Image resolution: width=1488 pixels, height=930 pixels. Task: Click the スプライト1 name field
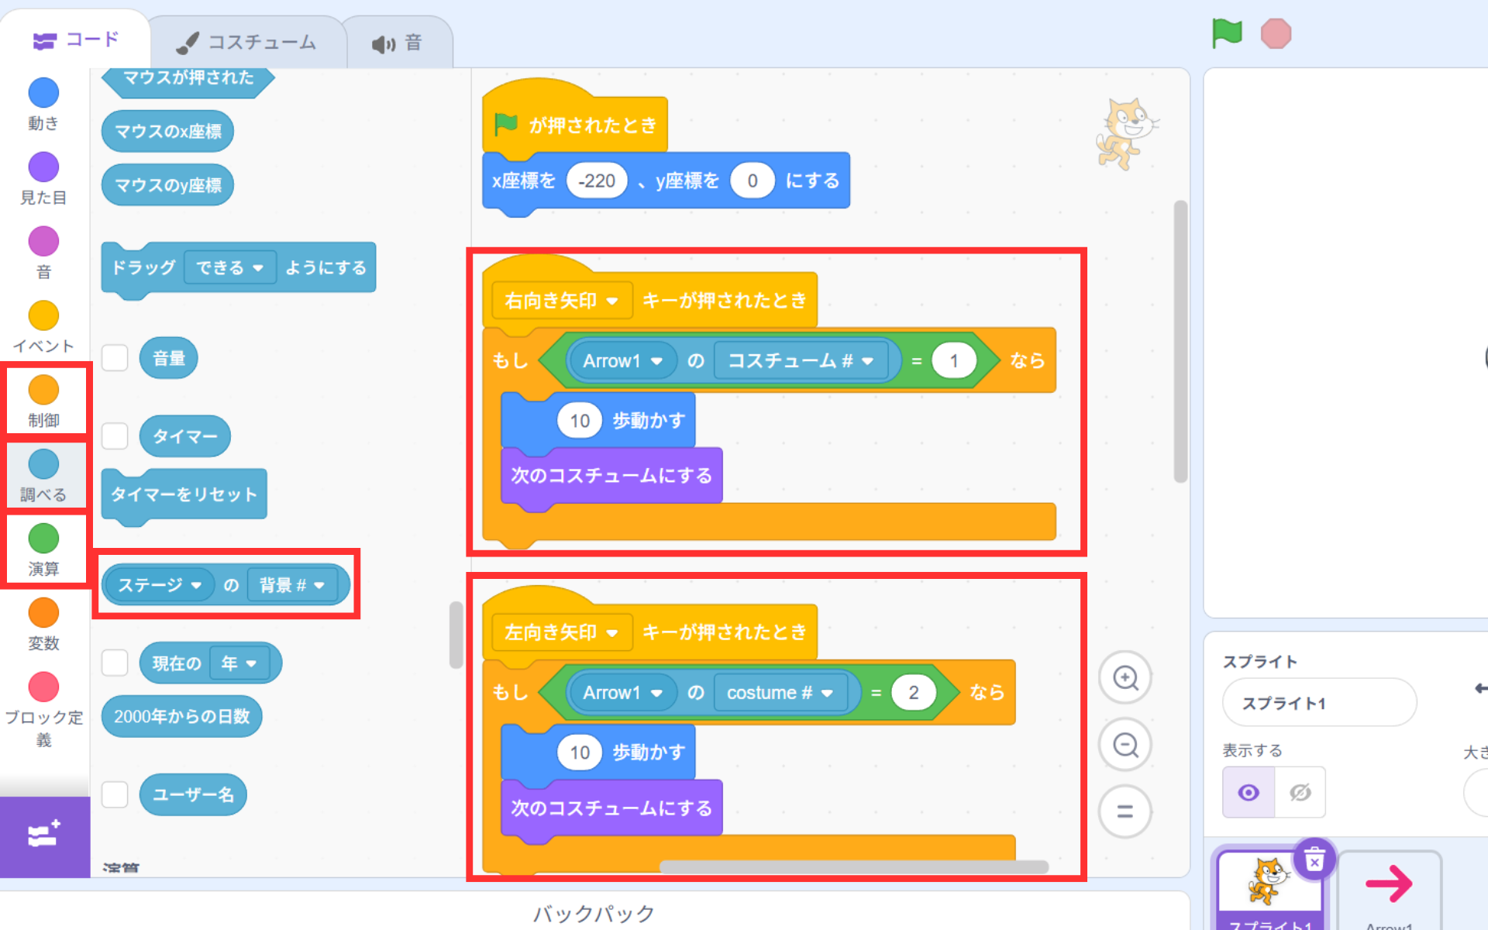[x=1318, y=703]
